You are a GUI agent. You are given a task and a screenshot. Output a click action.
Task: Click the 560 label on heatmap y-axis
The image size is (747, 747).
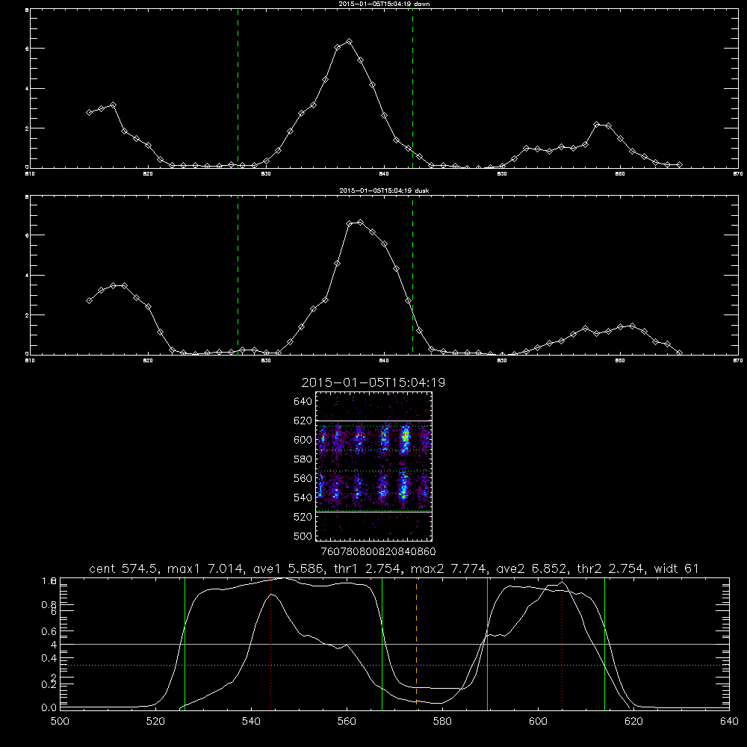(x=303, y=478)
